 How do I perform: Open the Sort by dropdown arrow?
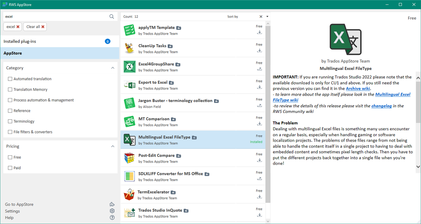tap(267, 16)
